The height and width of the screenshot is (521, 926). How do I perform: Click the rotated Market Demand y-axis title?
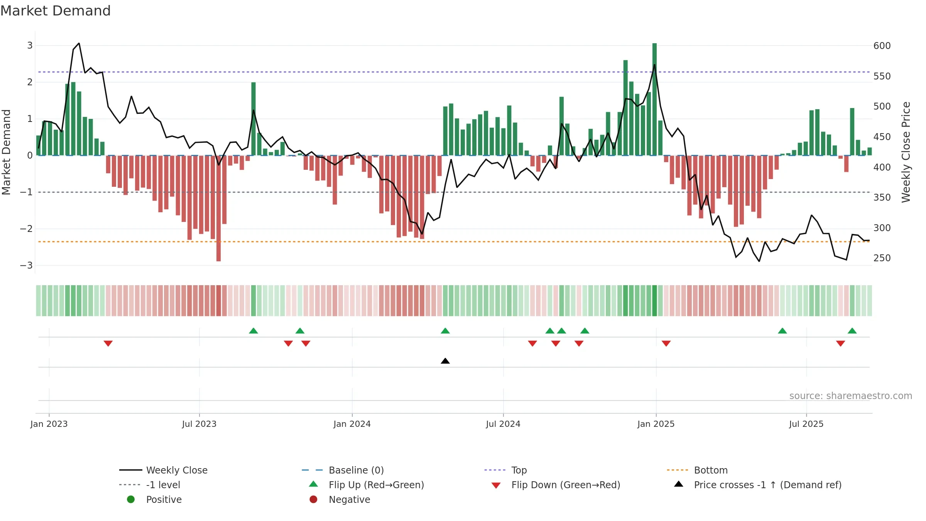pos(6,152)
